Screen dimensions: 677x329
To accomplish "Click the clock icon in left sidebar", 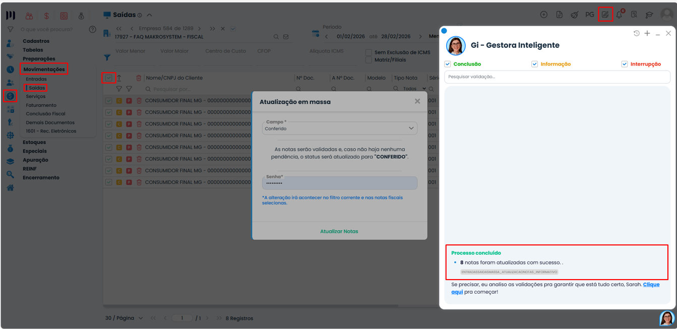I will 10,70.
